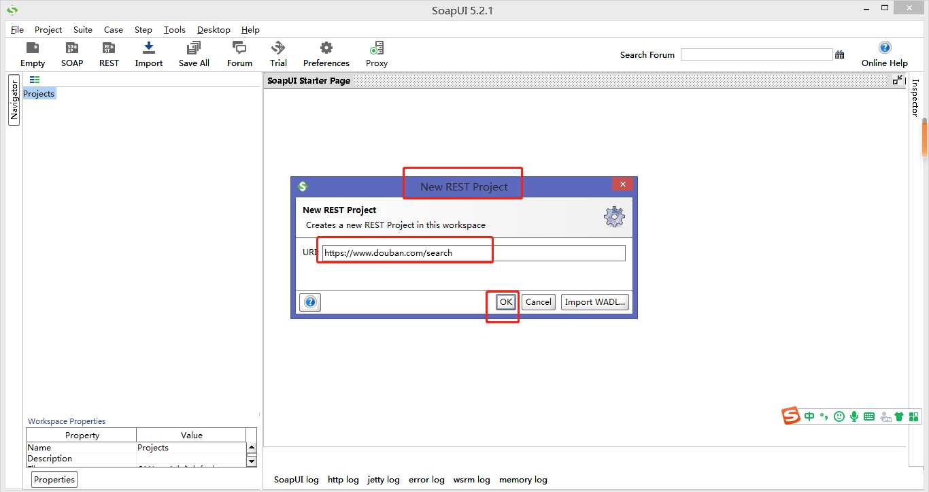Click the Property column header
Screen dimensions: 929x492
(x=82, y=435)
